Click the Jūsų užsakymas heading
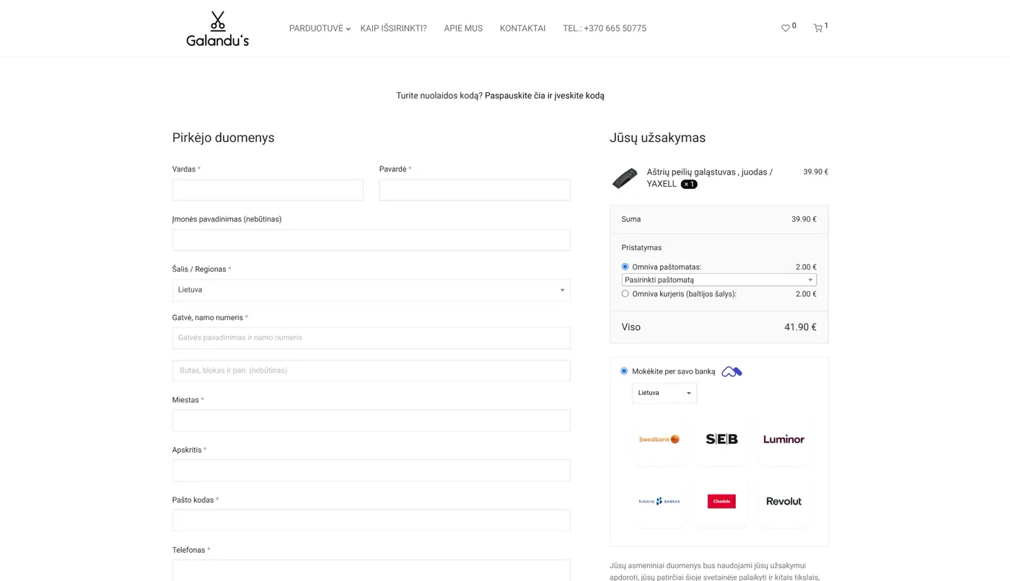Viewport: 1010px width, 581px height. (657, 138)
